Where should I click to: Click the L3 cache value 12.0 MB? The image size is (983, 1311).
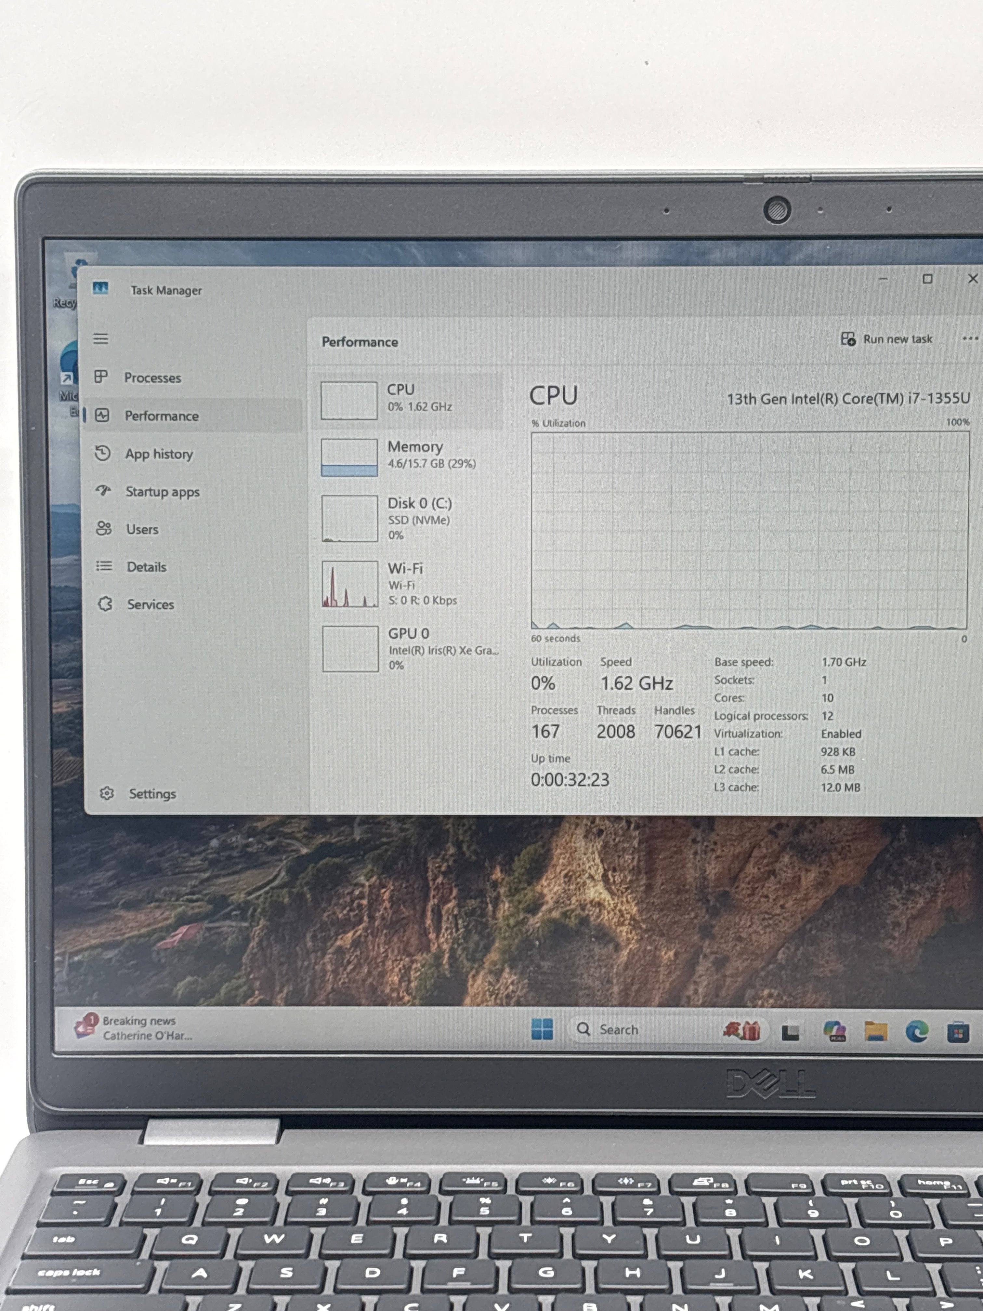tap(840, 788)
